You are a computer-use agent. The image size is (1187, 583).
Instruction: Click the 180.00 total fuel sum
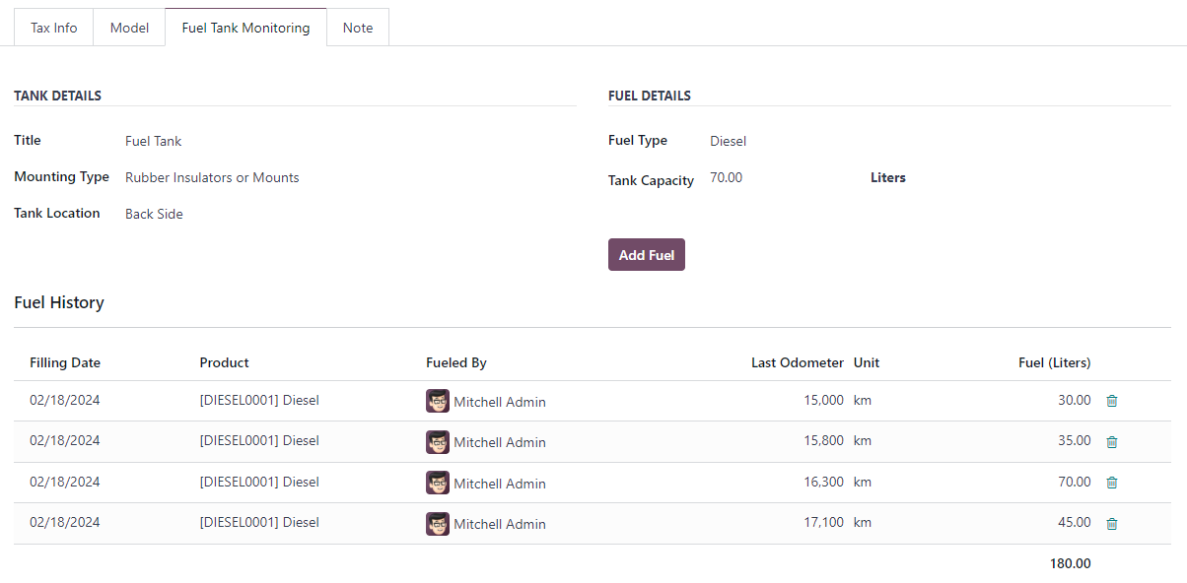click(x=1071, y=563)
